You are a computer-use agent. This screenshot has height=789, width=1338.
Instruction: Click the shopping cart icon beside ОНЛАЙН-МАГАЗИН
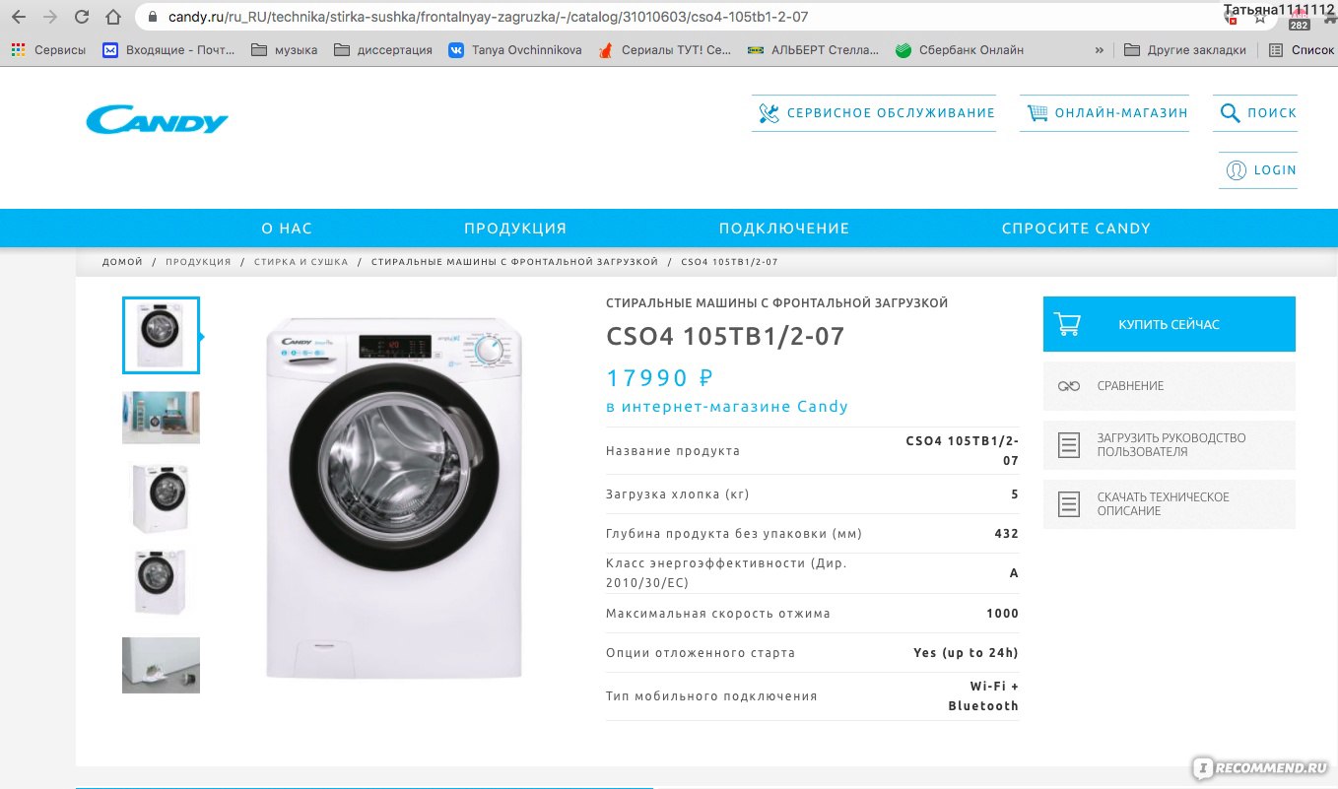point(1037,113)
